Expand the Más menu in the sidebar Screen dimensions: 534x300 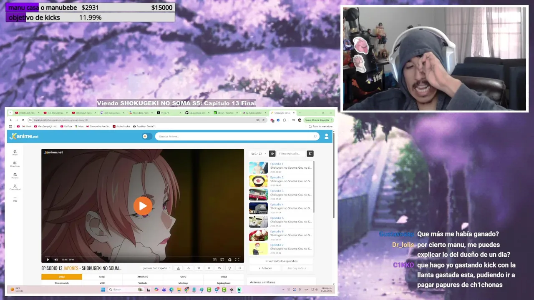pos(15,199)
